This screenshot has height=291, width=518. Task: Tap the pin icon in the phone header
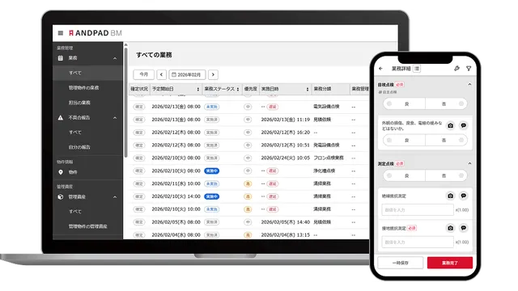click(x=456, y=68)
